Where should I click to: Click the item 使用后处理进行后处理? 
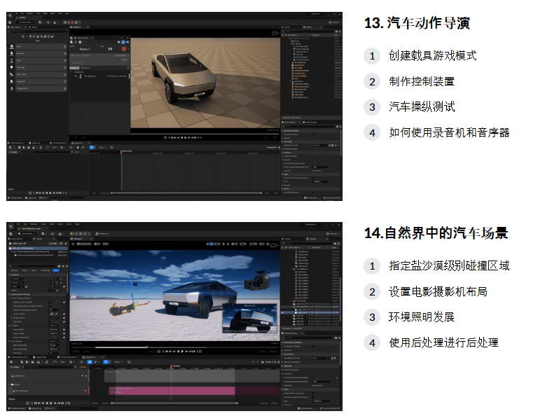click(x=443, y=342)
